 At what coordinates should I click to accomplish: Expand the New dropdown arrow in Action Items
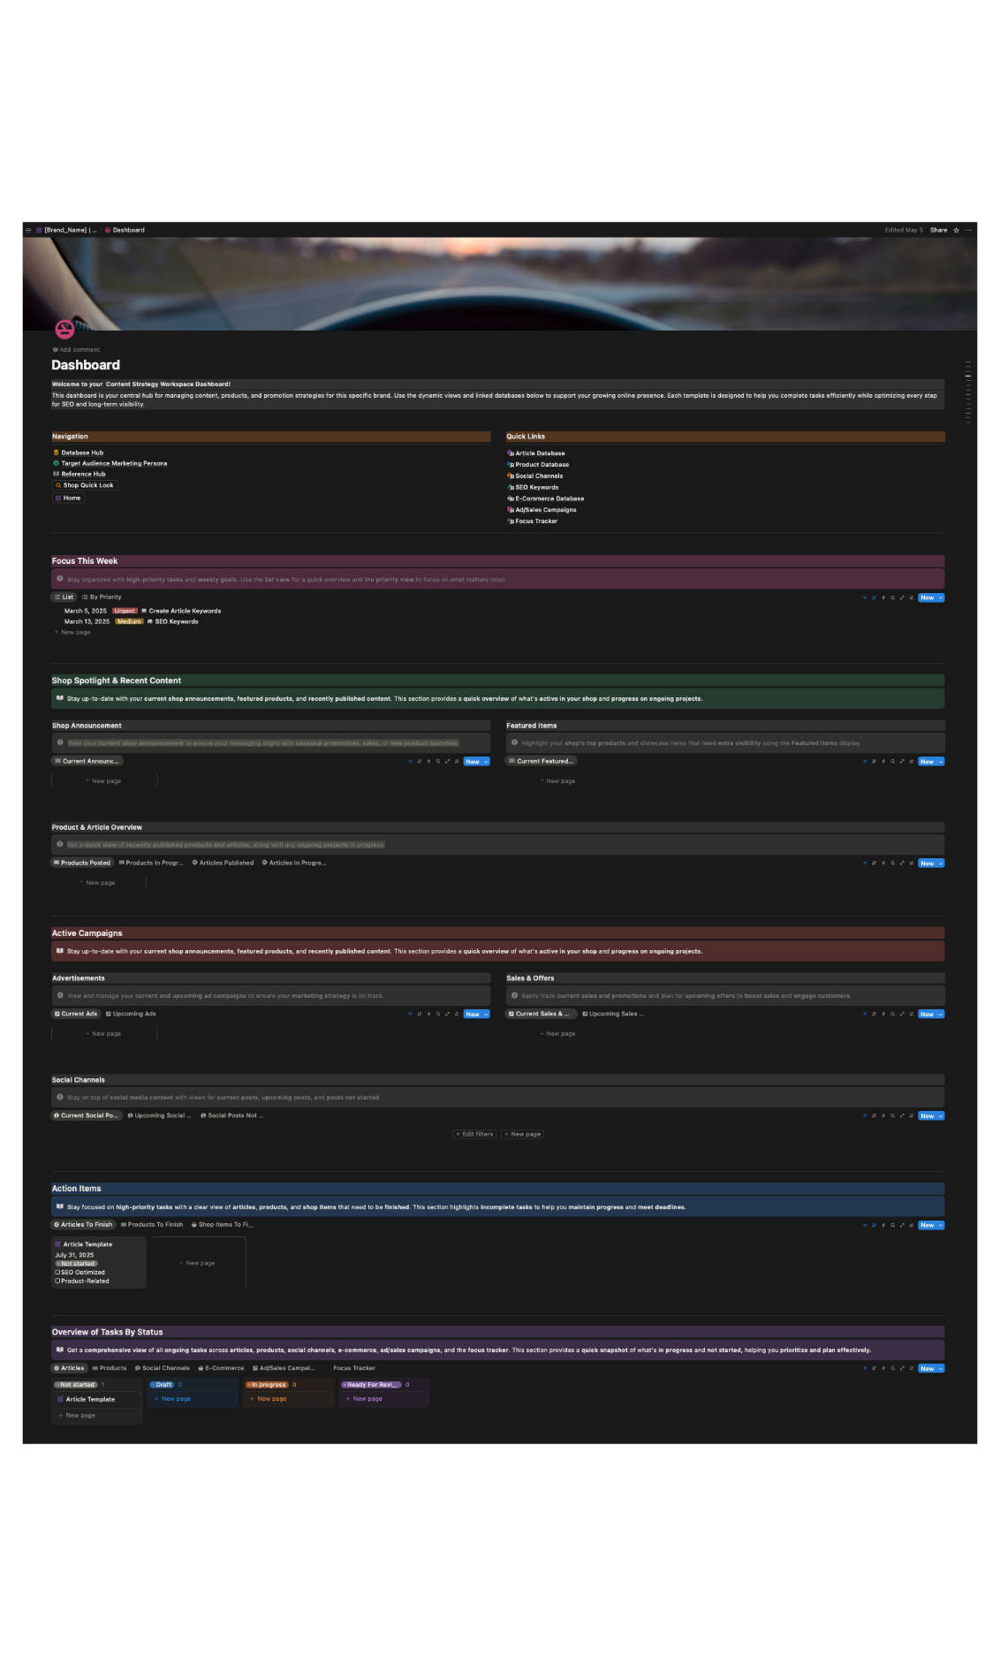click(941, 1226)
